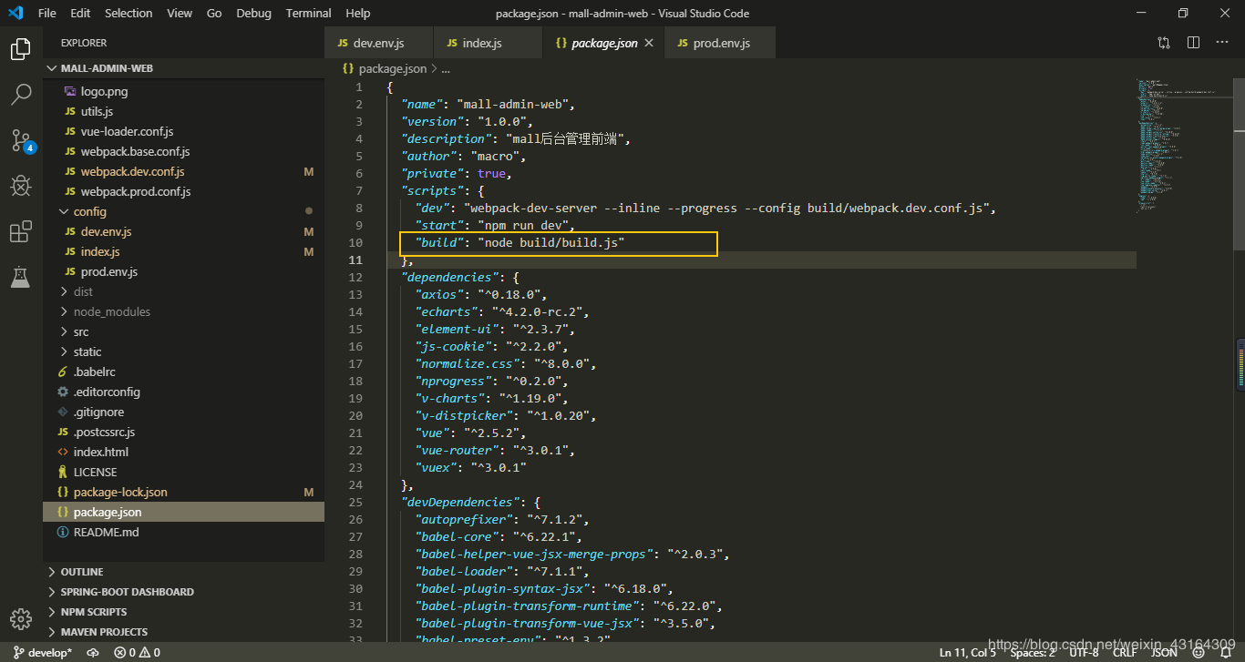
Task: Expand the static folder
Action: click(183, 351)
